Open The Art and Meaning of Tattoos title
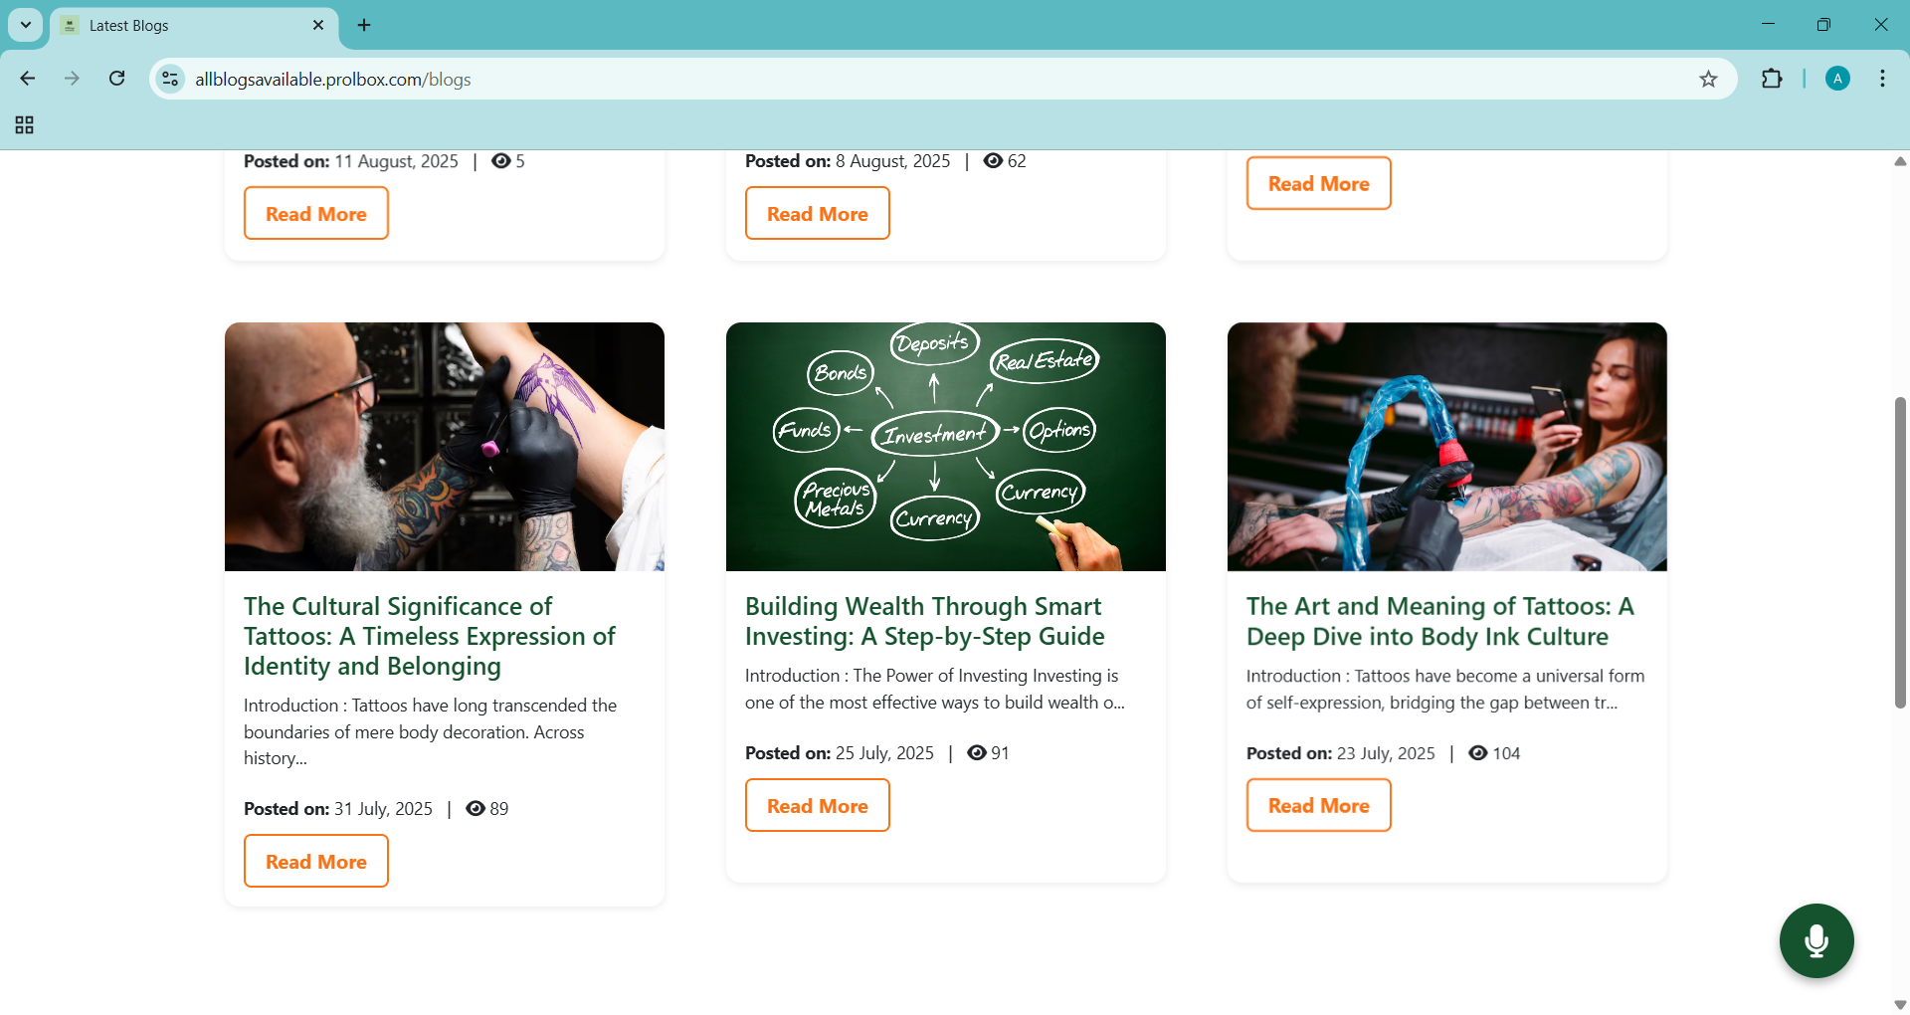 [x=1439, y=621]
